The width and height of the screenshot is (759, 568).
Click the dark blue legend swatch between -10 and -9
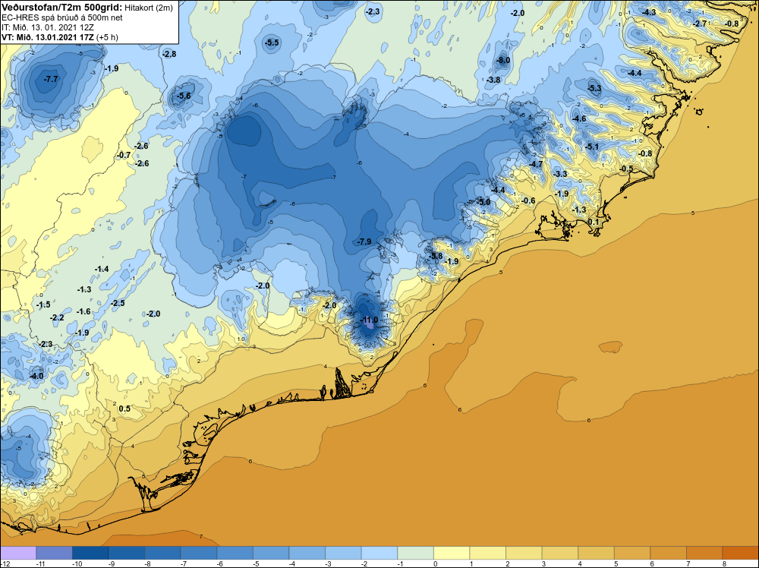[x=90, y=553]
